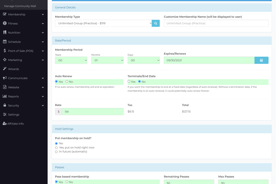Screen dimensions: 276x184
Task: Click the Tax amount $8.15
Action: click(131, 111)
